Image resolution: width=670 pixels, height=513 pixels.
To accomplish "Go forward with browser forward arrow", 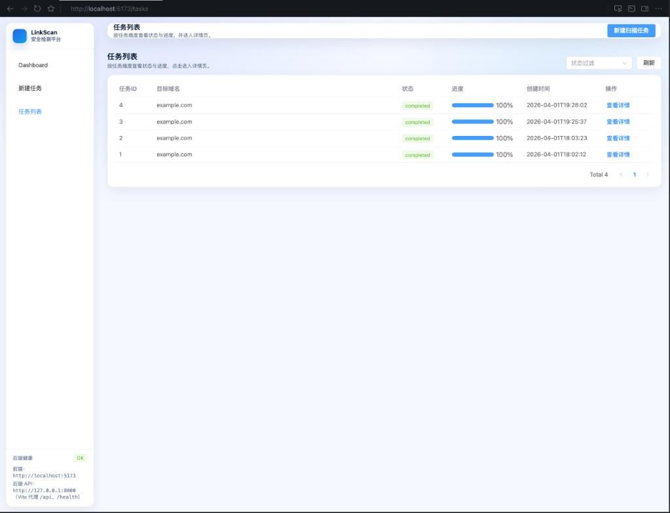I will (x=24, y=8).
